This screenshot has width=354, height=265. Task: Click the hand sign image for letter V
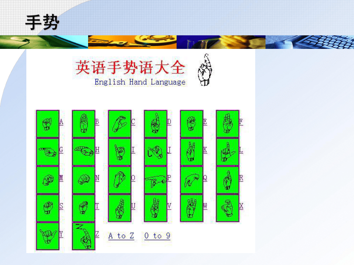156,208
